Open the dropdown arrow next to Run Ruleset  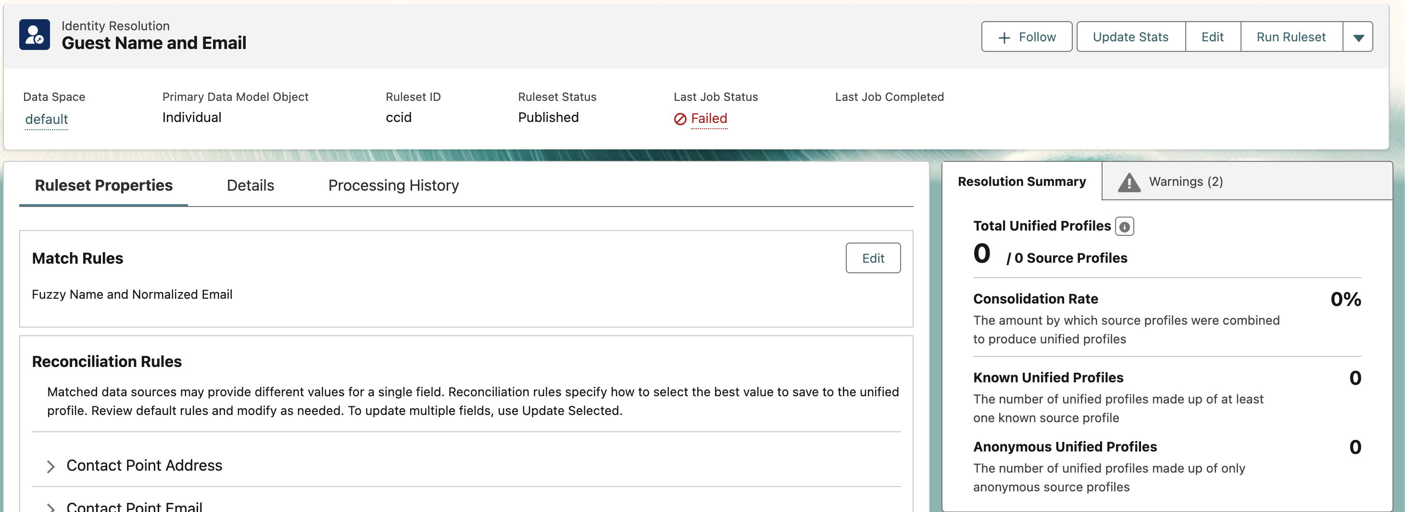pyautogui.click(x=1358, y=37)
